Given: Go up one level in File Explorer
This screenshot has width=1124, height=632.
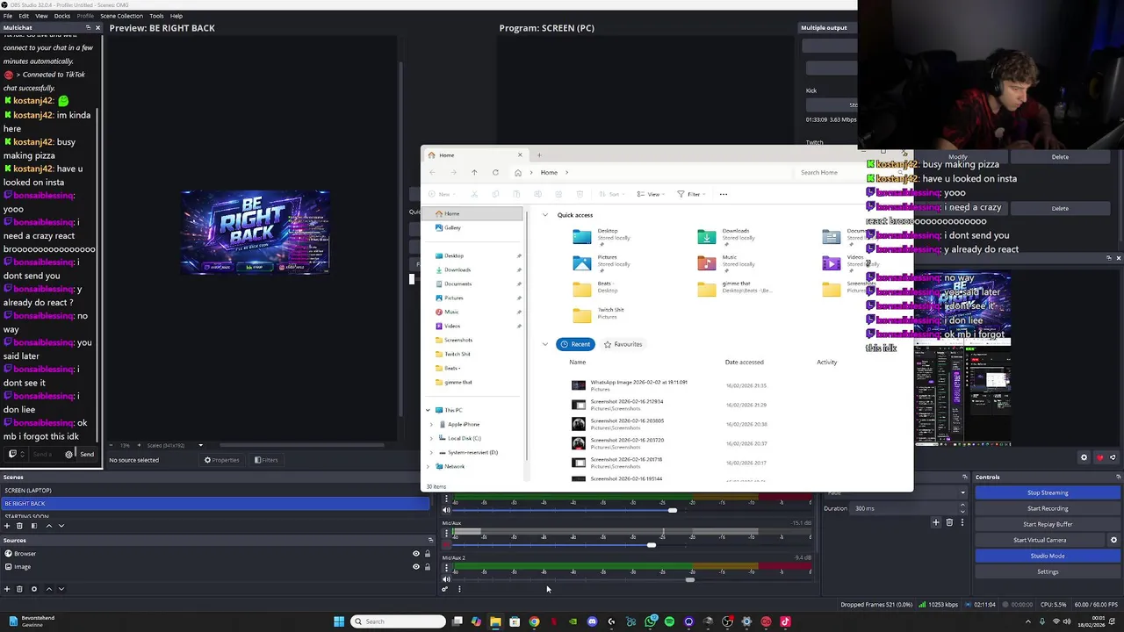Looking at the screenshot, I should pos(474,173).
